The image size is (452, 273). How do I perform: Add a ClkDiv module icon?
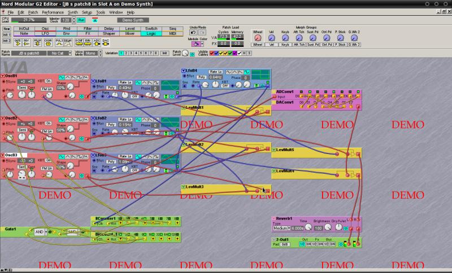pos(48,42)
